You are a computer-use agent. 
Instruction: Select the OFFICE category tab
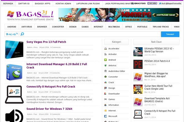128,27
